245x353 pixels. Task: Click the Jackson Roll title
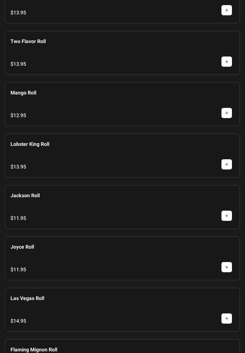(x=25, y=196)
